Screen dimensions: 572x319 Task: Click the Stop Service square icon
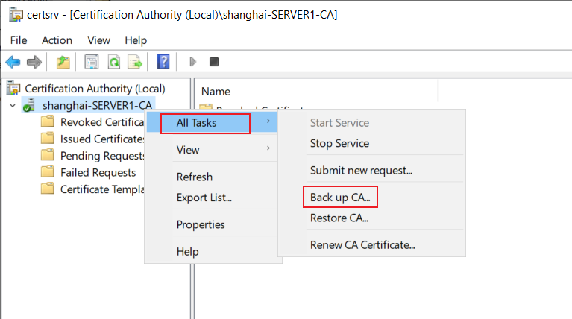tap(214, 62)
